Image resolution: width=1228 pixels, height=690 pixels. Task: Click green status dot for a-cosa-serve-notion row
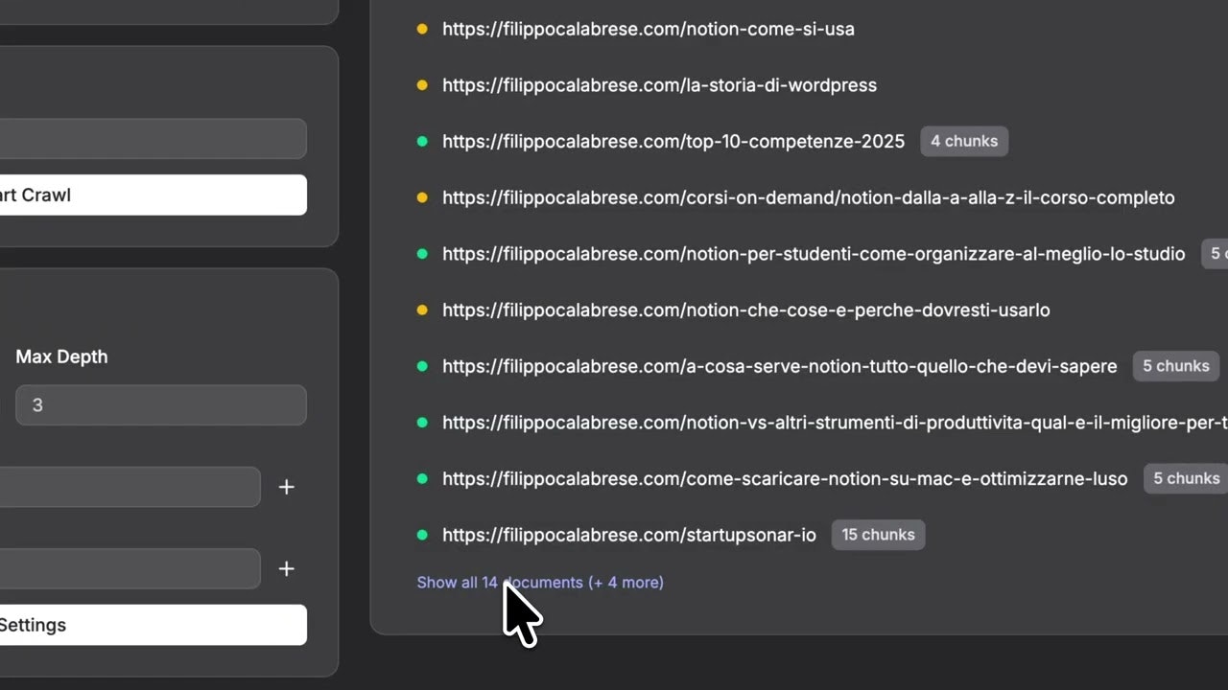422,366
